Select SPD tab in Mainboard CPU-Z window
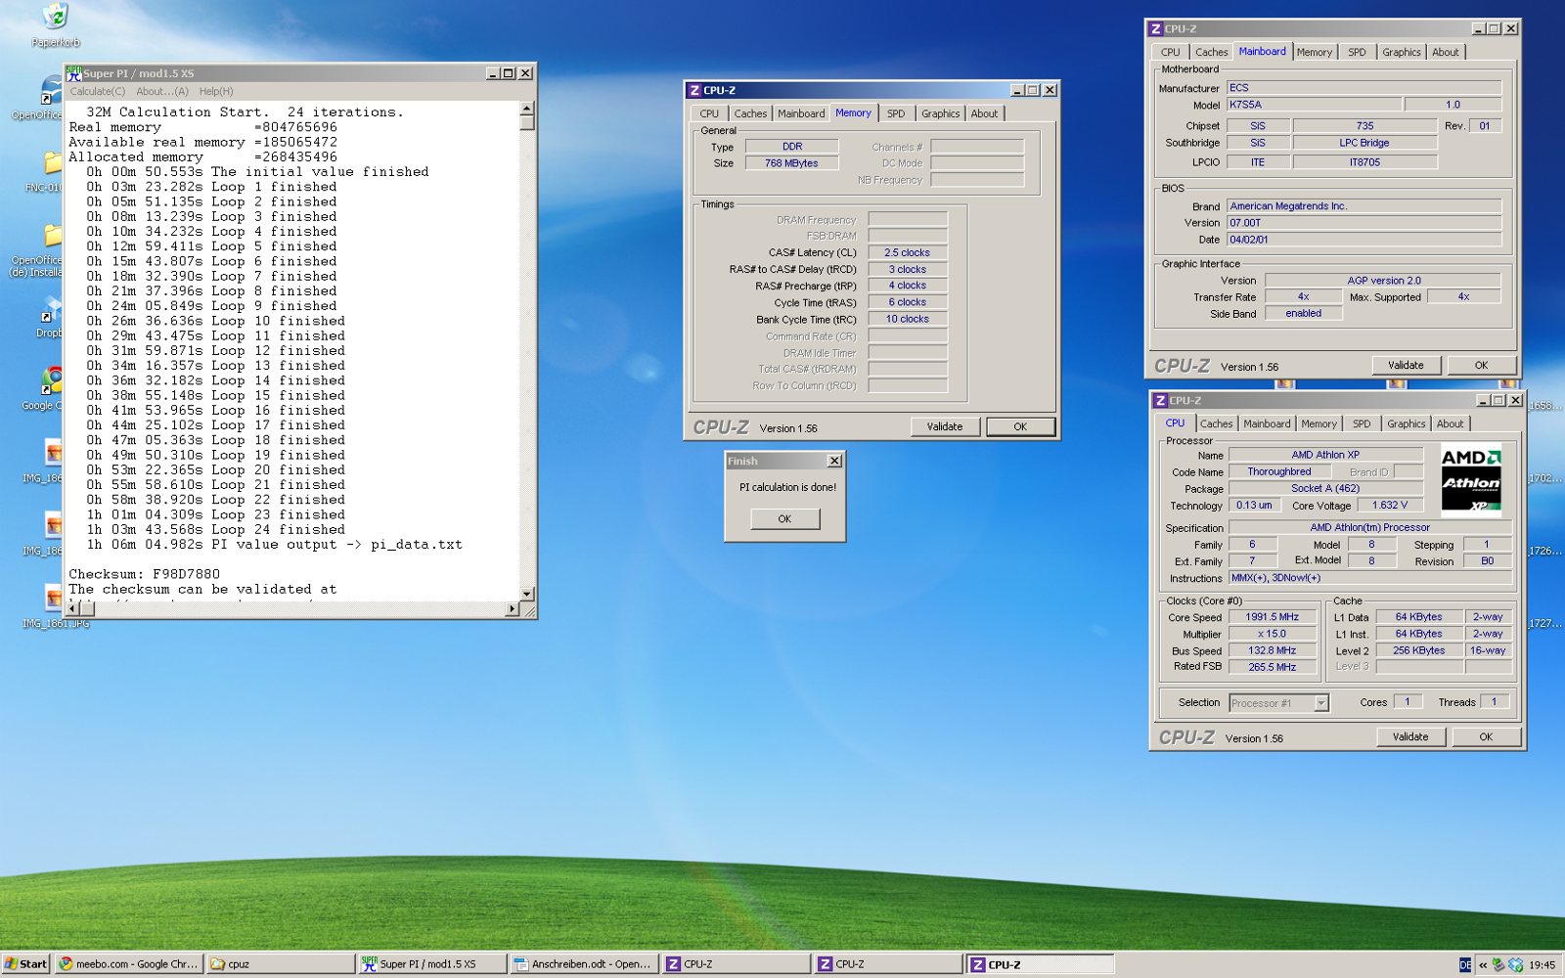The width and height of the screenshot is (1565, 978). [1357, 53]
